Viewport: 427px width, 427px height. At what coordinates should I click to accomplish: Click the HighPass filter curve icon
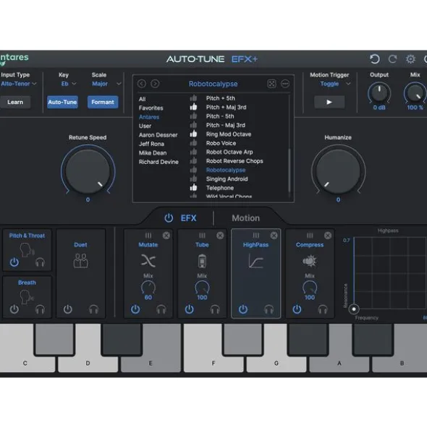click(x=255, y=261)
